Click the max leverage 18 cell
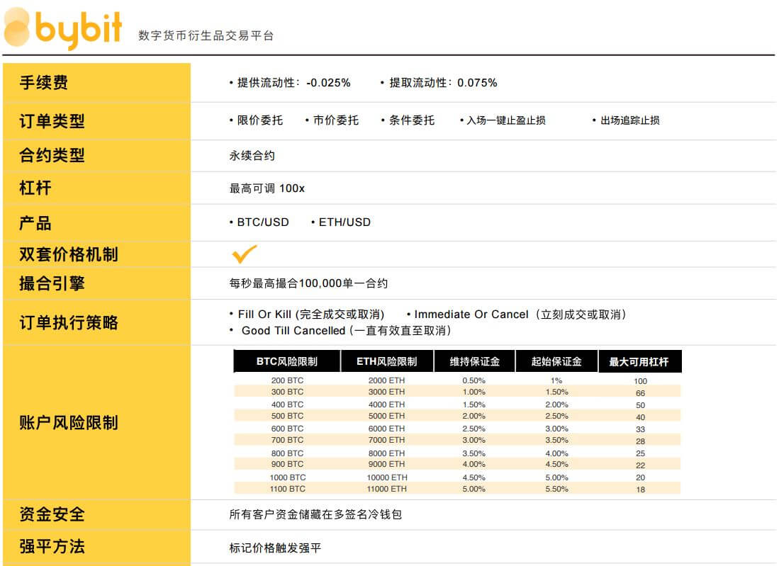Image resolution: width=779 pixels, height=566 pixels. point(640,489)
